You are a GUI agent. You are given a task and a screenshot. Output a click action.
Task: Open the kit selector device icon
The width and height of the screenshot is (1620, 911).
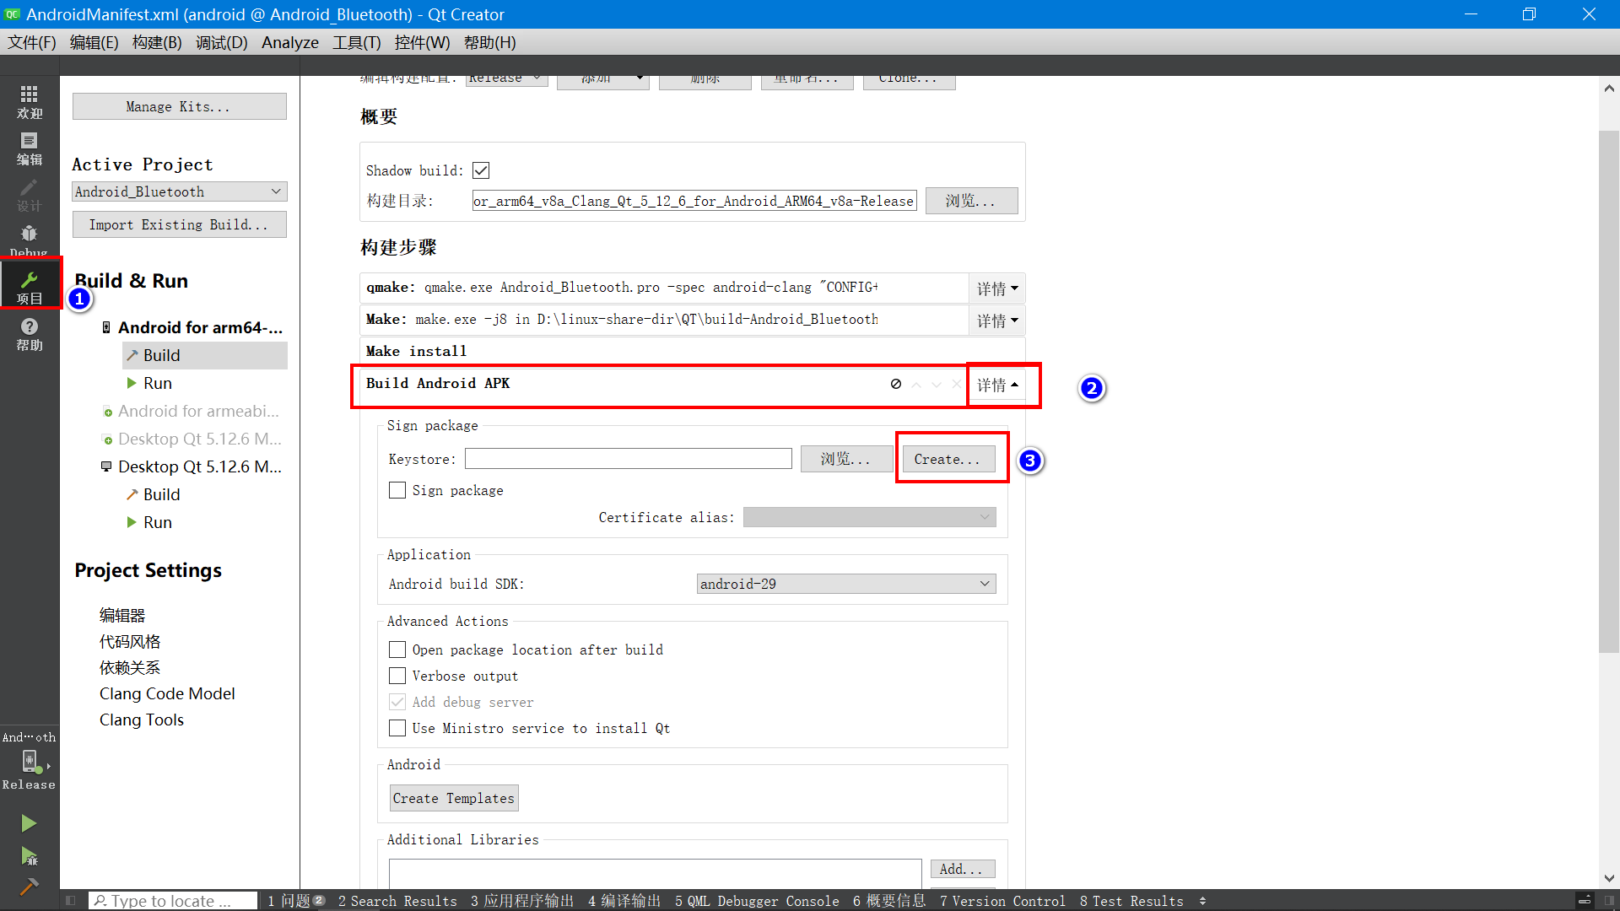(30, 762)
